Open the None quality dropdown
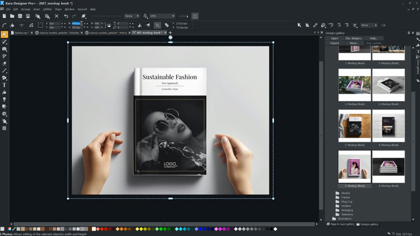 132,16
